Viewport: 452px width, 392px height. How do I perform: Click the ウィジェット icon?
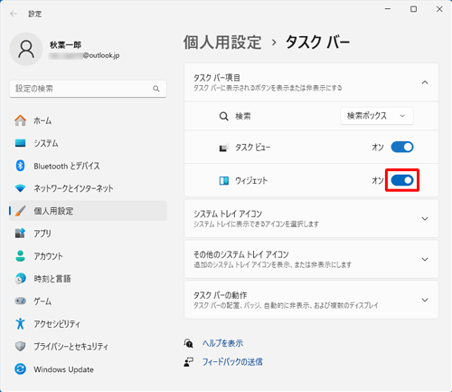223,181
